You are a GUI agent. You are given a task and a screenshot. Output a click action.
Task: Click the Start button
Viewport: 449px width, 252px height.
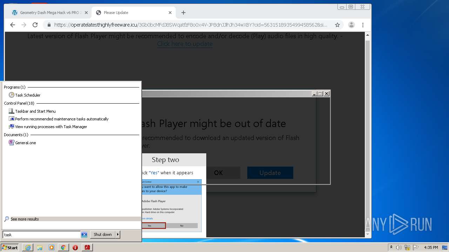pos(10,247)
